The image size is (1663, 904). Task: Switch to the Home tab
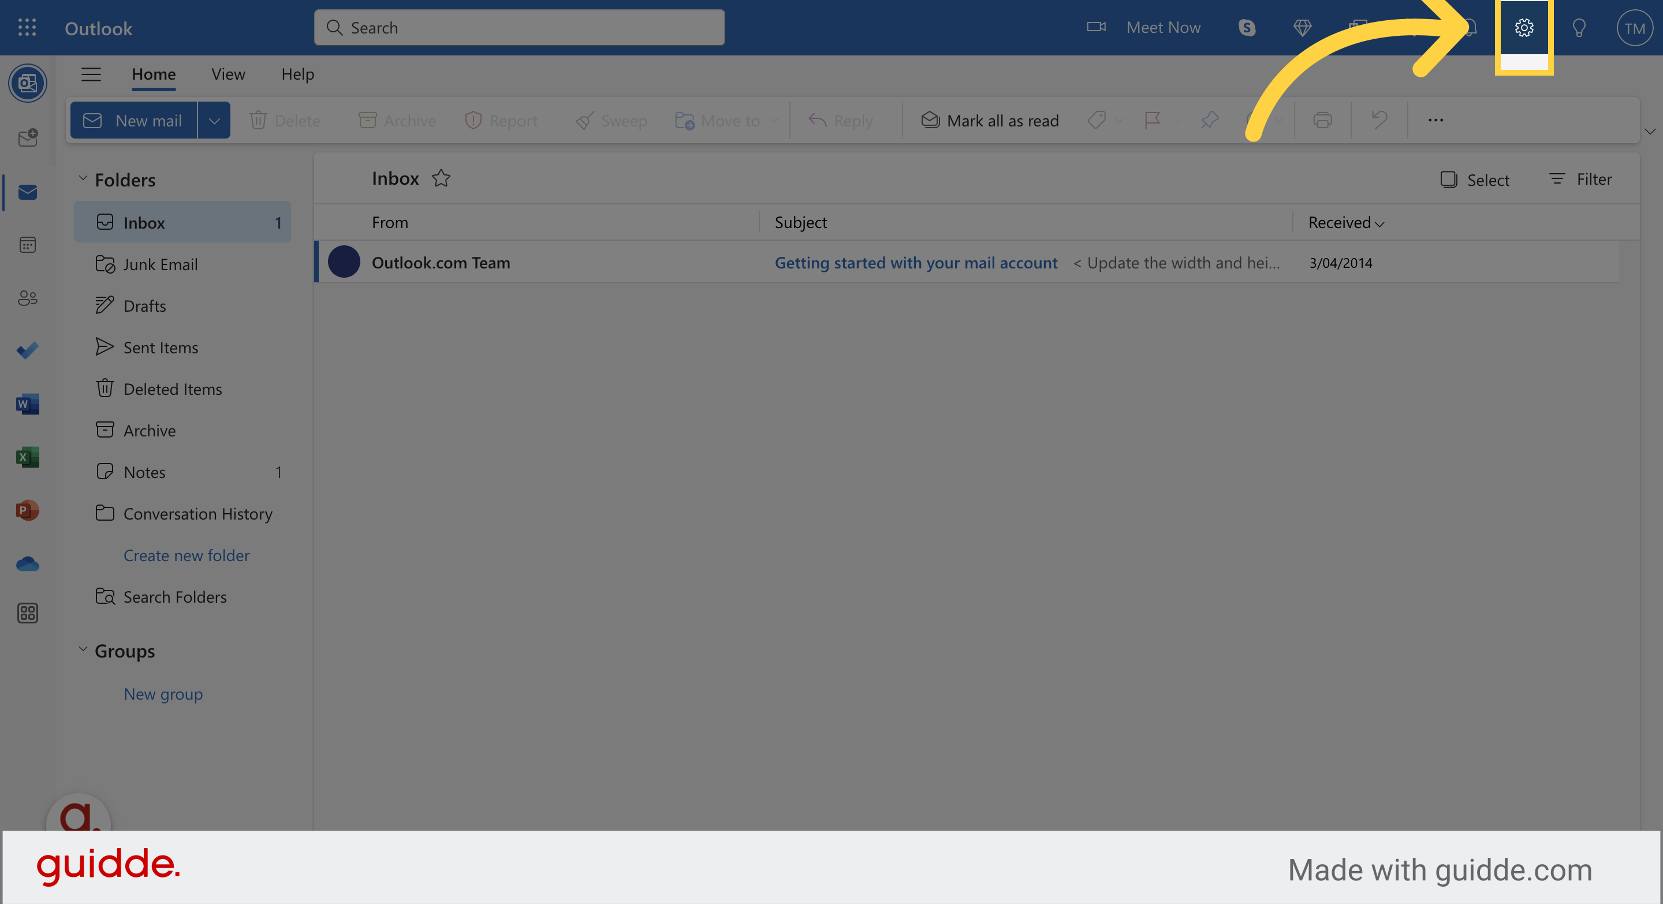point(154,74)
